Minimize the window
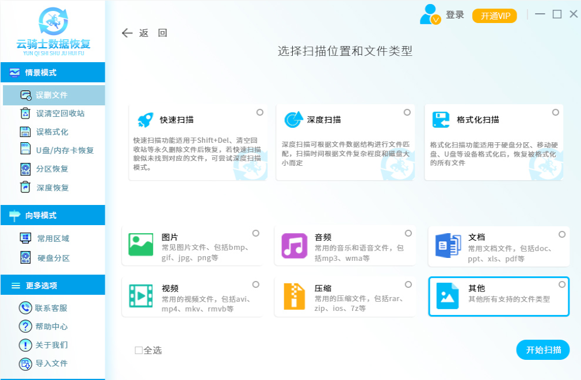The image size is (581, 380). tap(540, 14)
